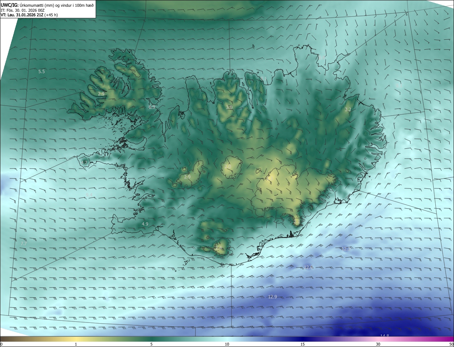Click the '5' tick on the color scale
The image size is (454, 347).
151,344
